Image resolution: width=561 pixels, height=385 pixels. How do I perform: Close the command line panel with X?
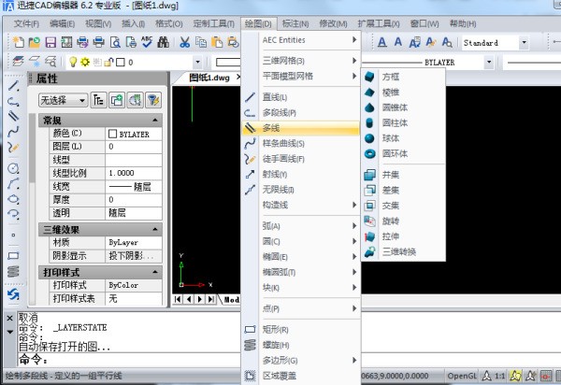tap(9, 318)
